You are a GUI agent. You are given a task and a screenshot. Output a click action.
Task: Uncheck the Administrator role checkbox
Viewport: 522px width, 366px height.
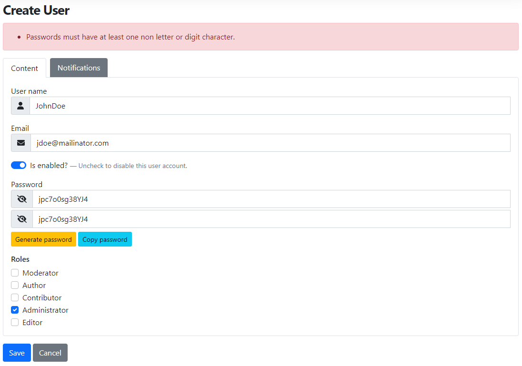coord(15,310)
